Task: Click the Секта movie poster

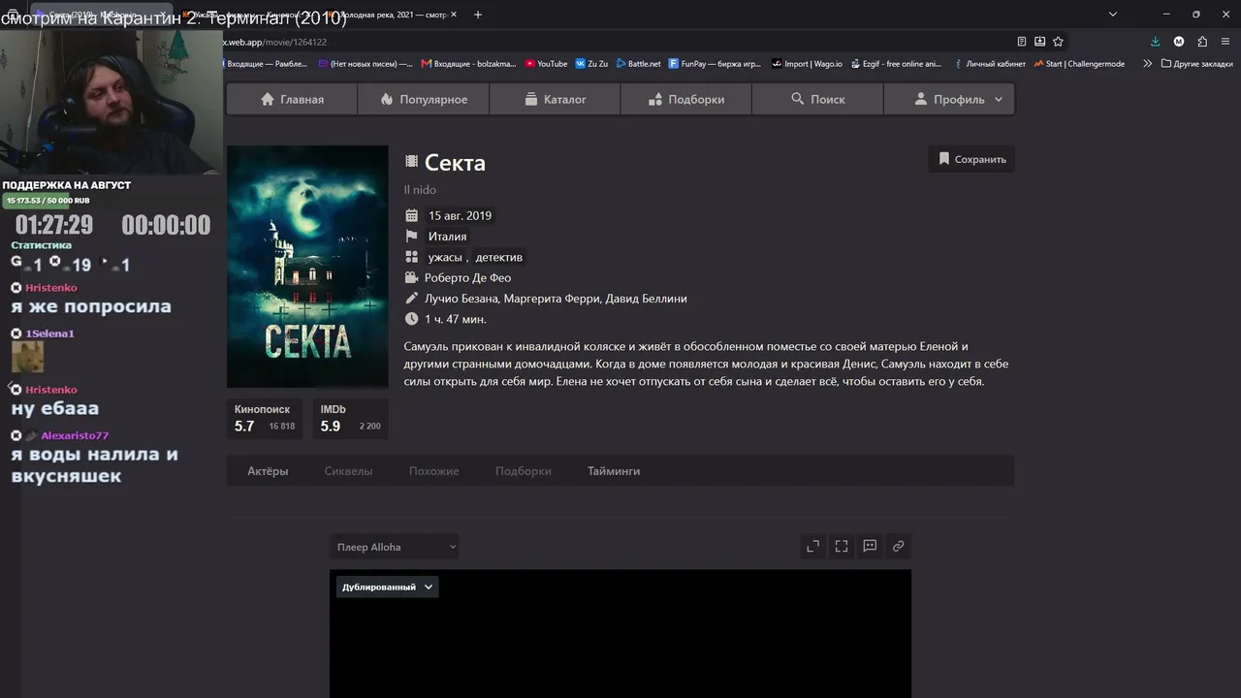Action: point(307,267)
